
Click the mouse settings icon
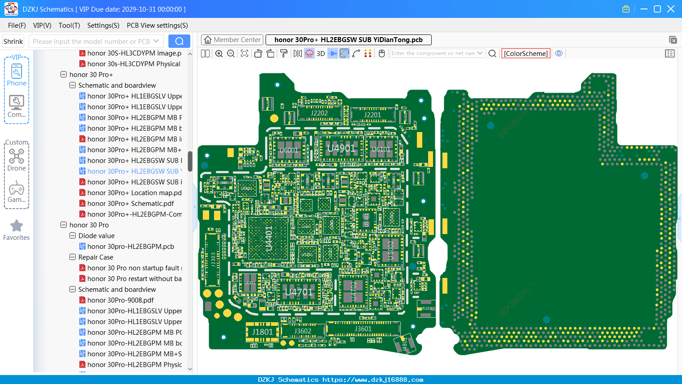point(382,53)
